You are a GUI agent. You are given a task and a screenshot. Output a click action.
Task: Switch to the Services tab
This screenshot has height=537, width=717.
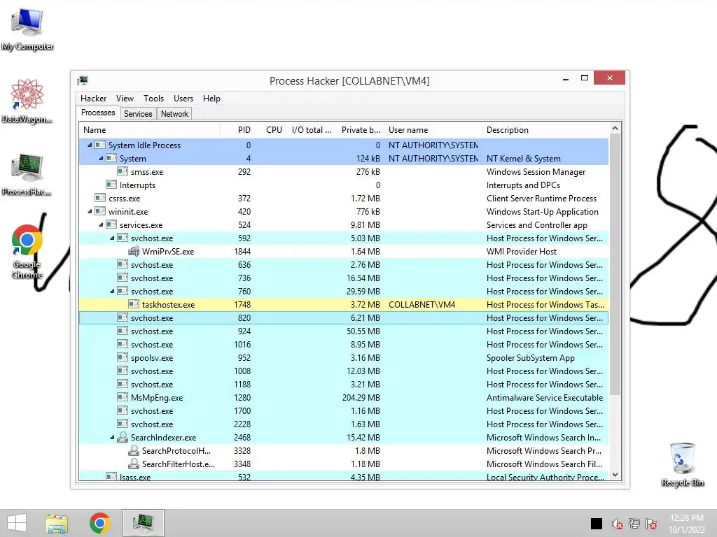pyautogui.click(x=138, y=114)
